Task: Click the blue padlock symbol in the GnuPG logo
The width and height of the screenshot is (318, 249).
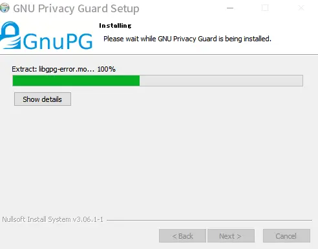Action: click(10, 35)
